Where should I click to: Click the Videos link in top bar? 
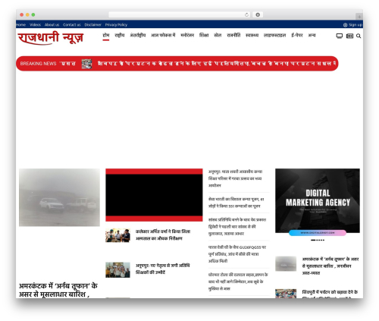(x=35, y=25)
